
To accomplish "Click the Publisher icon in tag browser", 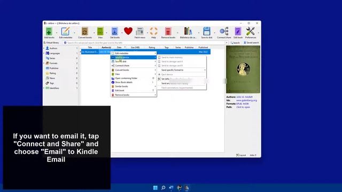I will [x=48, y=68].
